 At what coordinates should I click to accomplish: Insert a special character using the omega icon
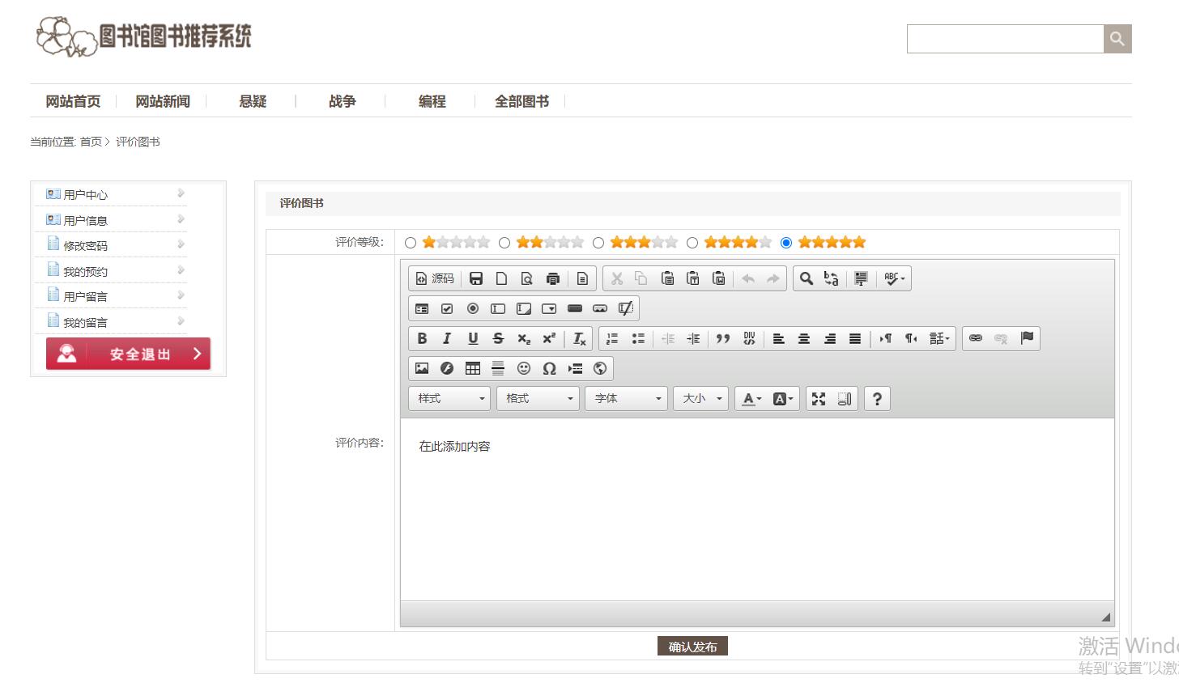[549, 368]
